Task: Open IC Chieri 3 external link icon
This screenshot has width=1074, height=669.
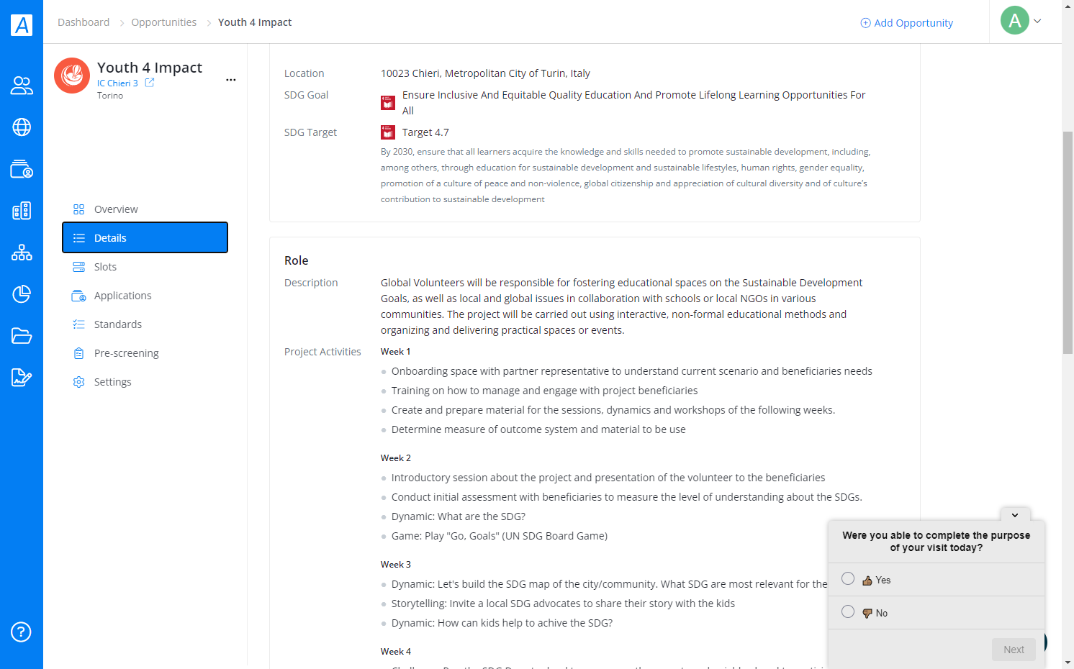Action: pyautogui.click(x=150, y=83)
